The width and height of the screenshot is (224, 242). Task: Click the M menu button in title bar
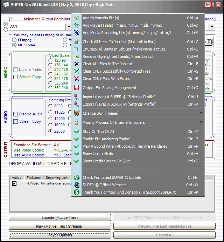coord(207,5)
